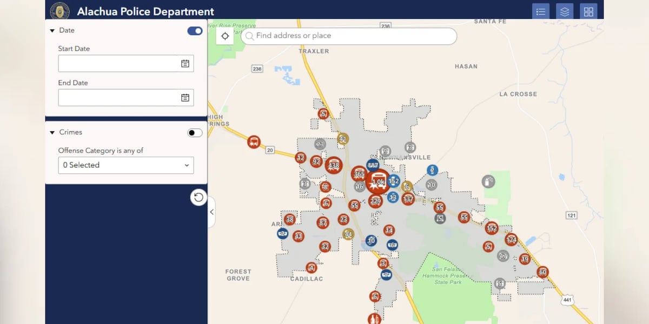
Task: Select the red 32 cluster marker
Action: (325, 247)
